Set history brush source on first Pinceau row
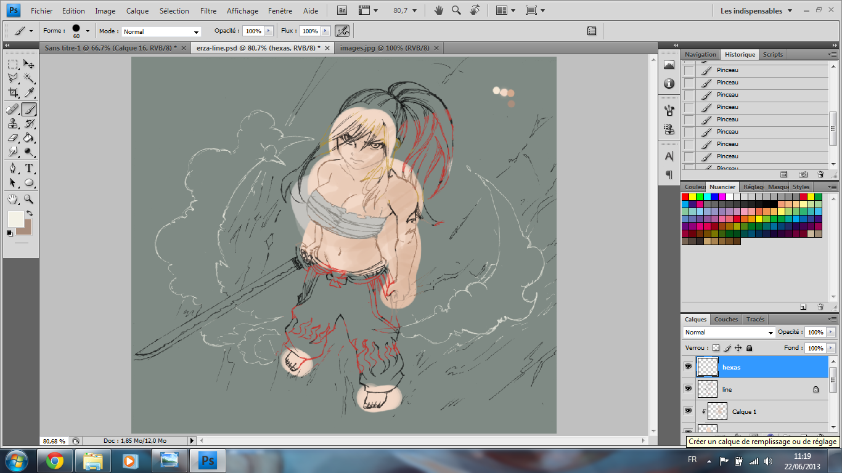 coord(689,70)
